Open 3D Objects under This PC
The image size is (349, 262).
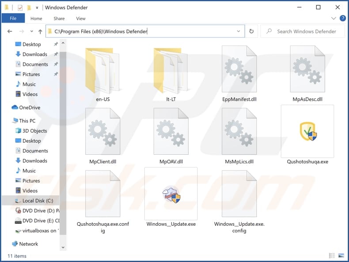[34, 131]
